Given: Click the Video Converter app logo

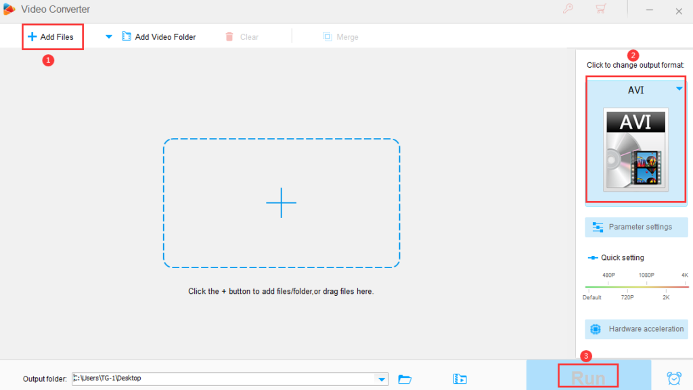Looking at the screenshot, I should (9, 9).
